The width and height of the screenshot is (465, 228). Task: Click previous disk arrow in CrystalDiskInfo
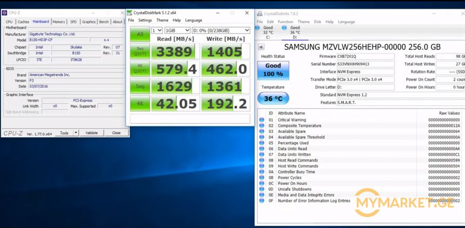(261, 47)
